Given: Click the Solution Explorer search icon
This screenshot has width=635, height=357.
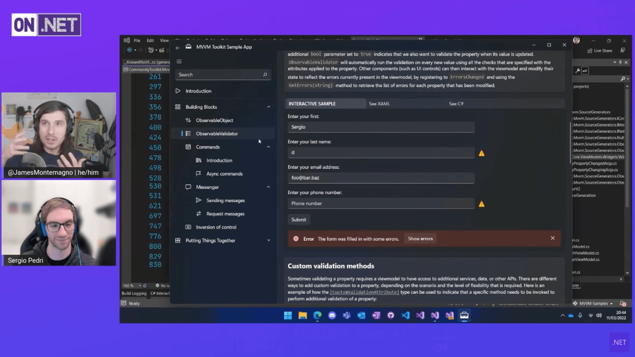Looking at the screenshot, I should [623, 79].
